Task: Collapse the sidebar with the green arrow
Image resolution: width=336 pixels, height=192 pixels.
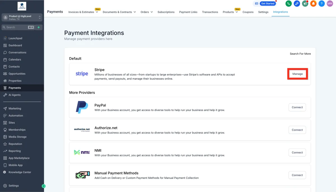Action: (43, 186)
